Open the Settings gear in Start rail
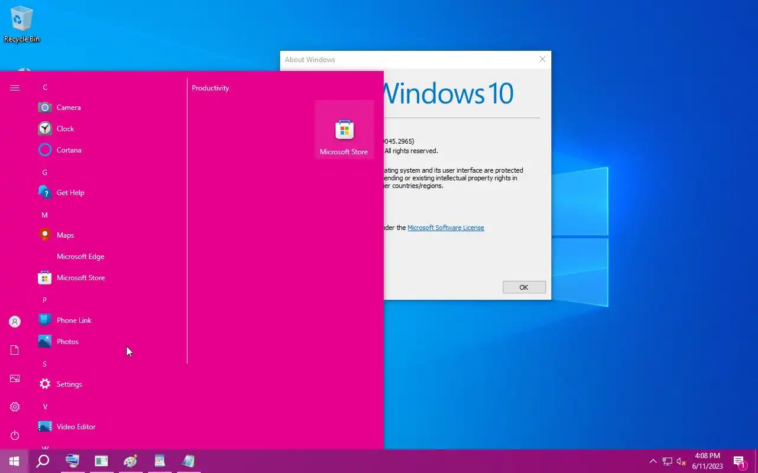The image size is (758, 473). pyautogui.click(x=15, y=407)
